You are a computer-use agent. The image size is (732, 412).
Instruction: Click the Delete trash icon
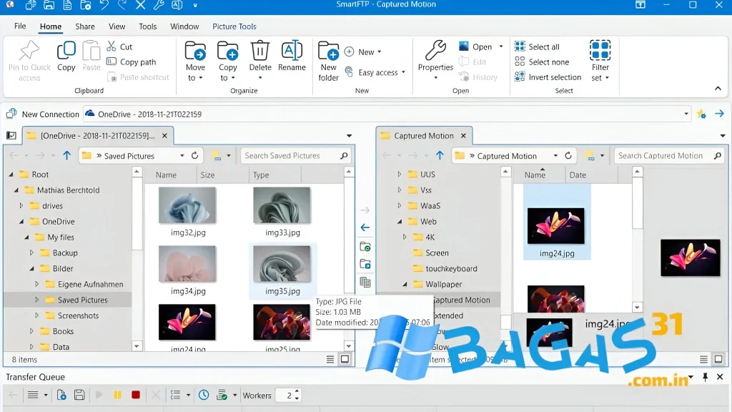coord(260,51)
